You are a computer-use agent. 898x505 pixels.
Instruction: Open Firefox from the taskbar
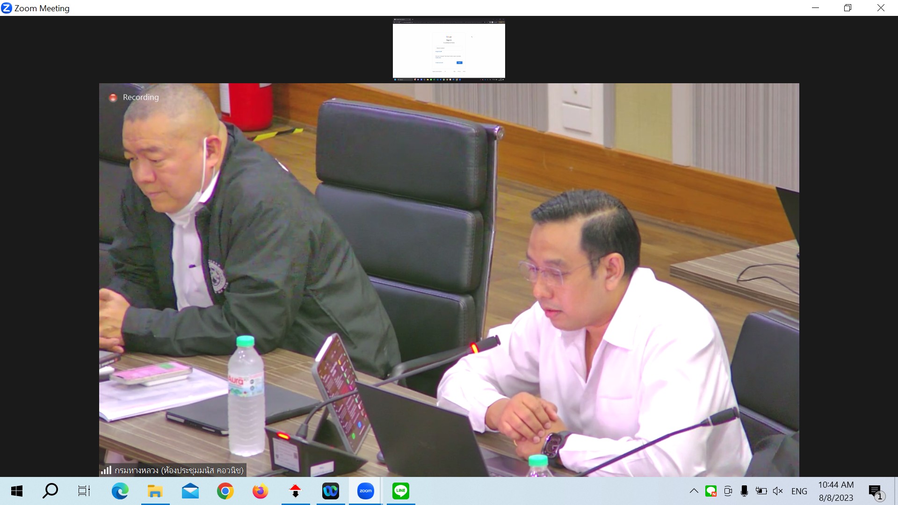[x=260, y=491]
